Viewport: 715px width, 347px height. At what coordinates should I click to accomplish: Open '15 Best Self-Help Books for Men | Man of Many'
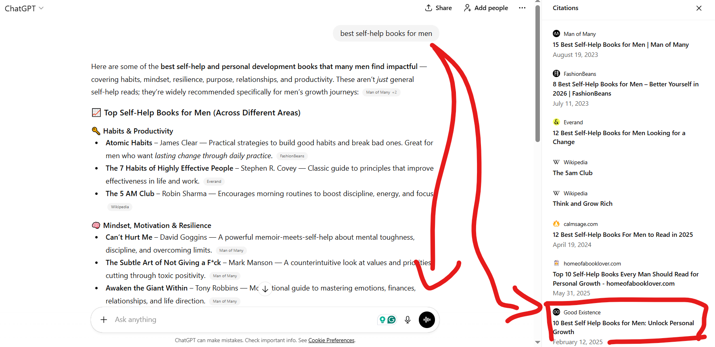pos(621,45)
